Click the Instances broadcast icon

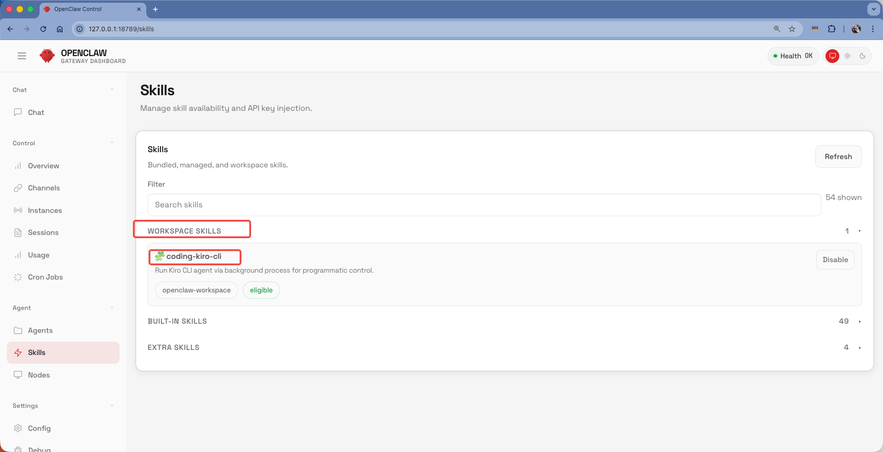pos(18,211)
